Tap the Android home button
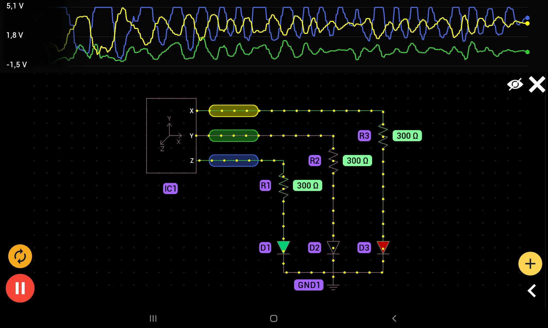The height and width of the screenshot is (328, 548). (274, 318)
